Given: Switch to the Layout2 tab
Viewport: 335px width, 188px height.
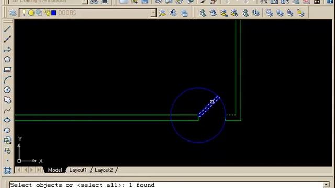Looking at the screenshot, I should coord(104,170).
